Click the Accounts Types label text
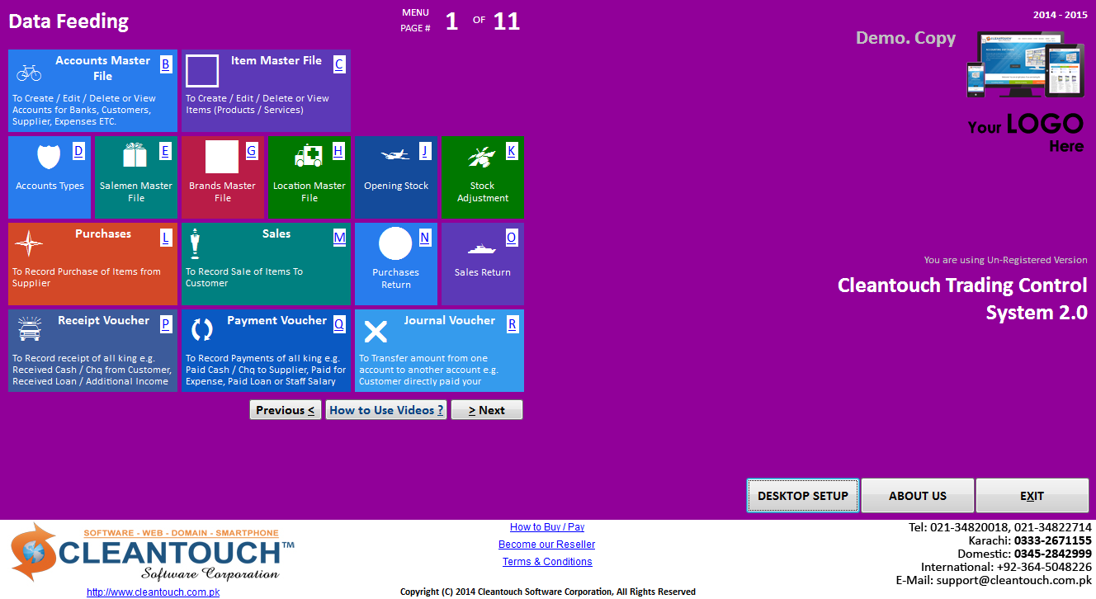This screenshot has height=599, width=1096. click(50, 186)
